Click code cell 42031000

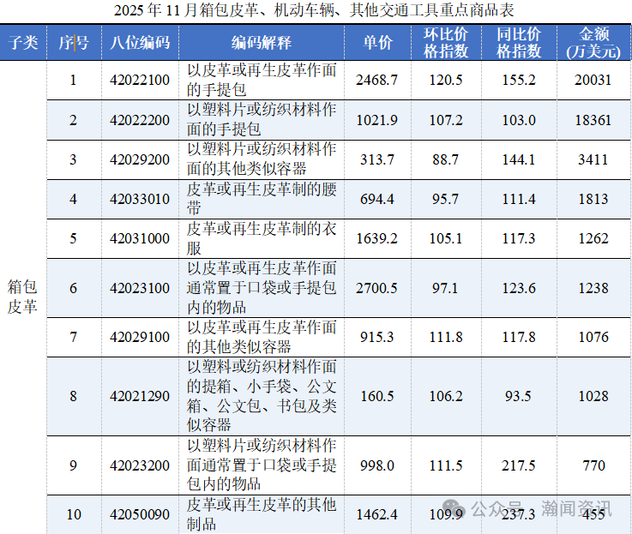tap(140, 238)
